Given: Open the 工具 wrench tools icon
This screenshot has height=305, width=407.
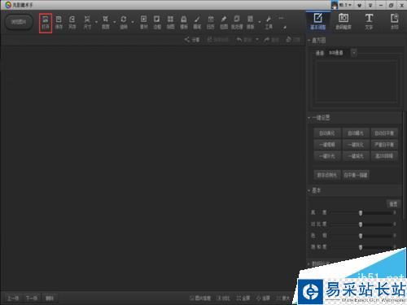Looking at the screenshot, I should (x=269, y=23).
